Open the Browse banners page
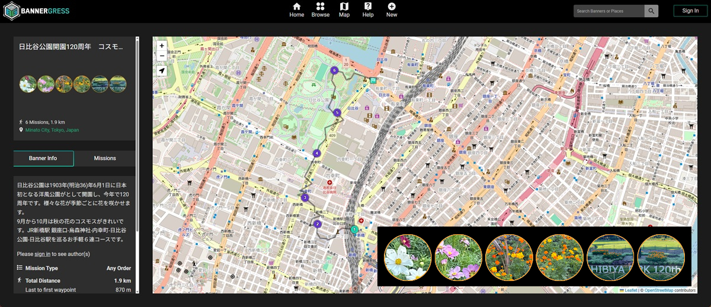711x307 pixels. (x=321, y=10)
